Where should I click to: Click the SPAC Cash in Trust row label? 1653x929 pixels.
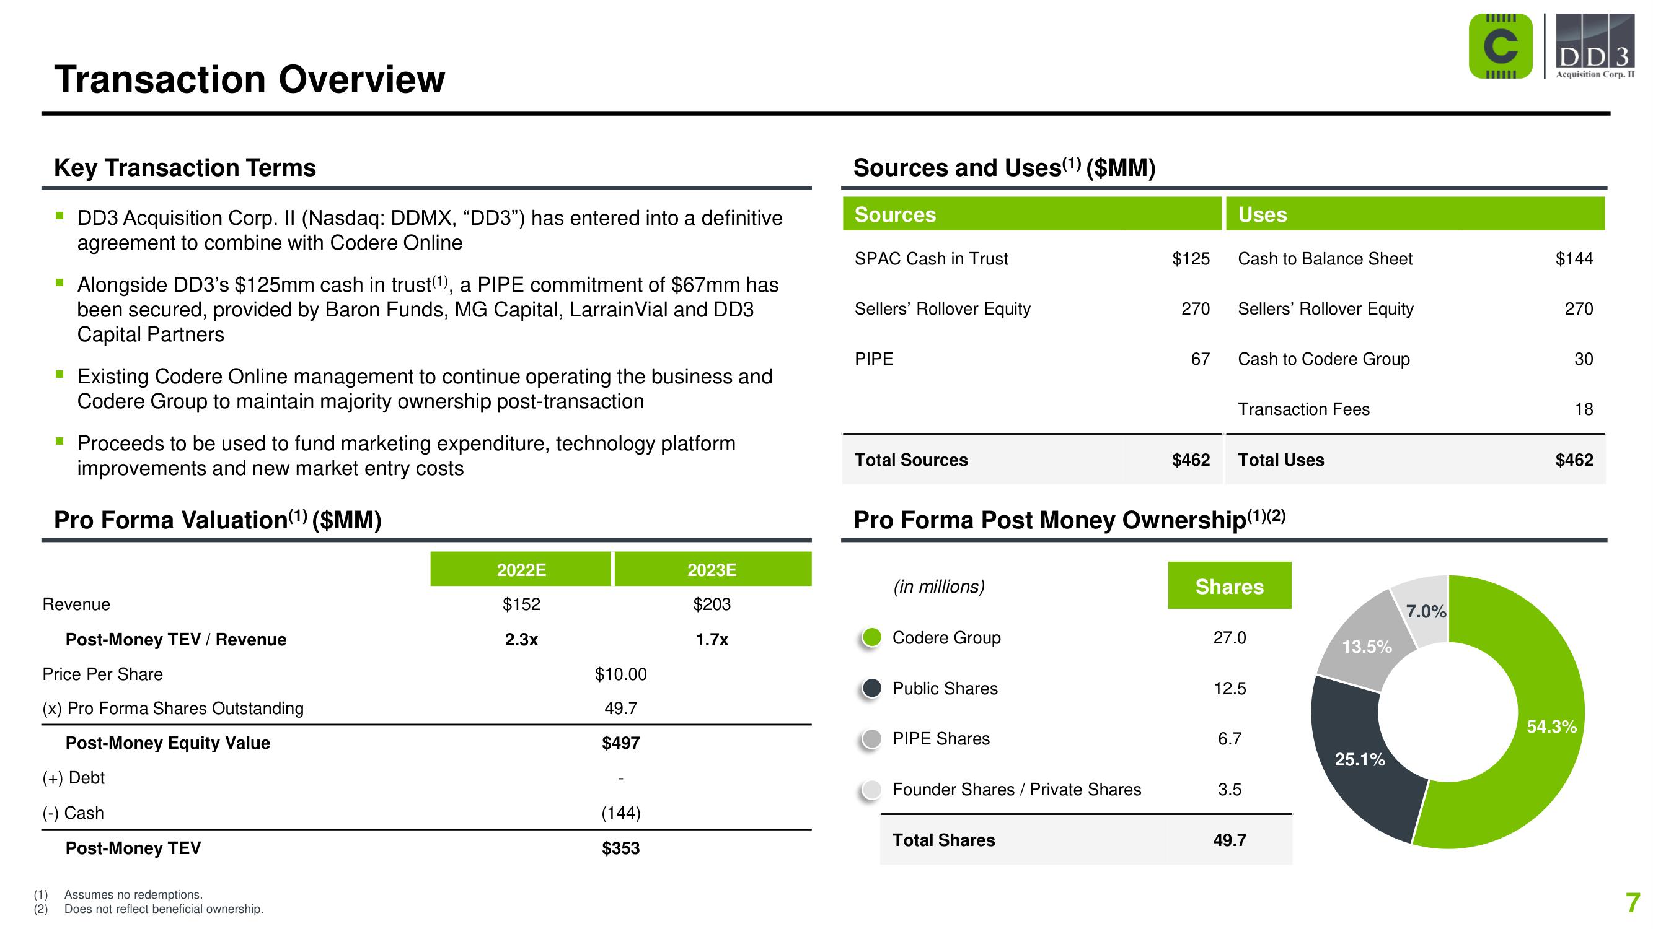pyautogui.click(x=931, y=259)
